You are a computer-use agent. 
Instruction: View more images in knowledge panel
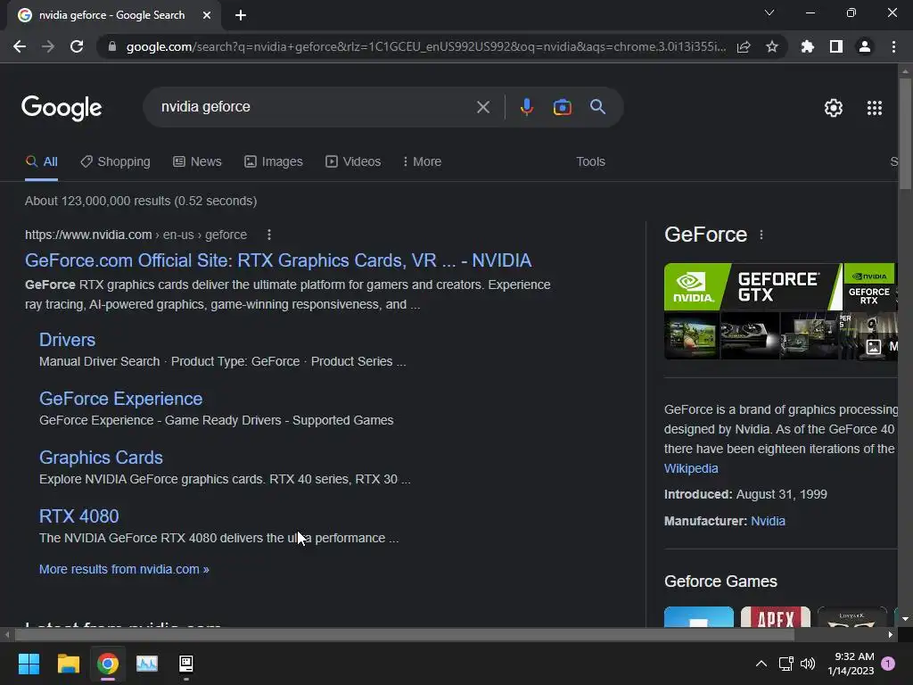tap(880, 347)
